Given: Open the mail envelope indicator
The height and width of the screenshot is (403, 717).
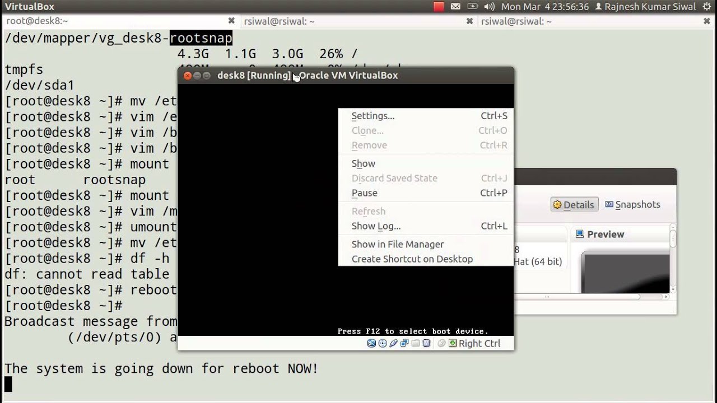Looking at the screenshot, I should point(455,7).
